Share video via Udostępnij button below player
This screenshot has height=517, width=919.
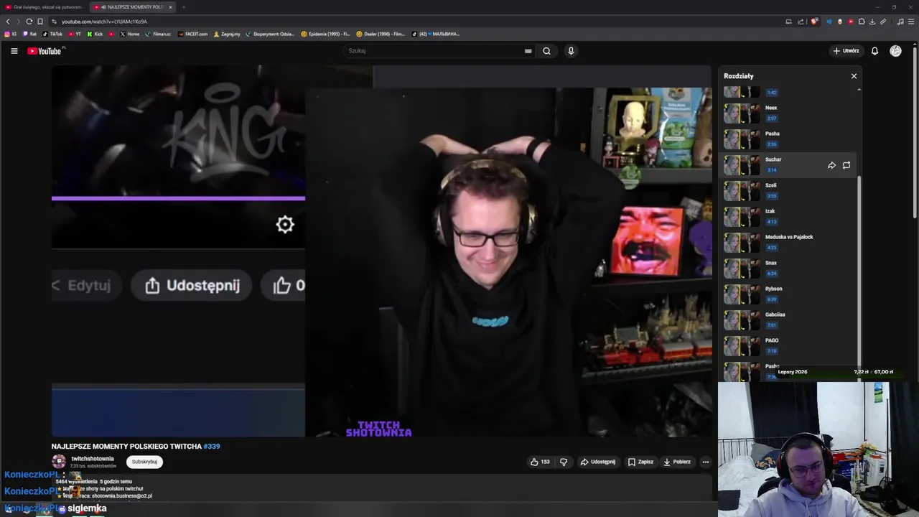click(x=598, y=462)
